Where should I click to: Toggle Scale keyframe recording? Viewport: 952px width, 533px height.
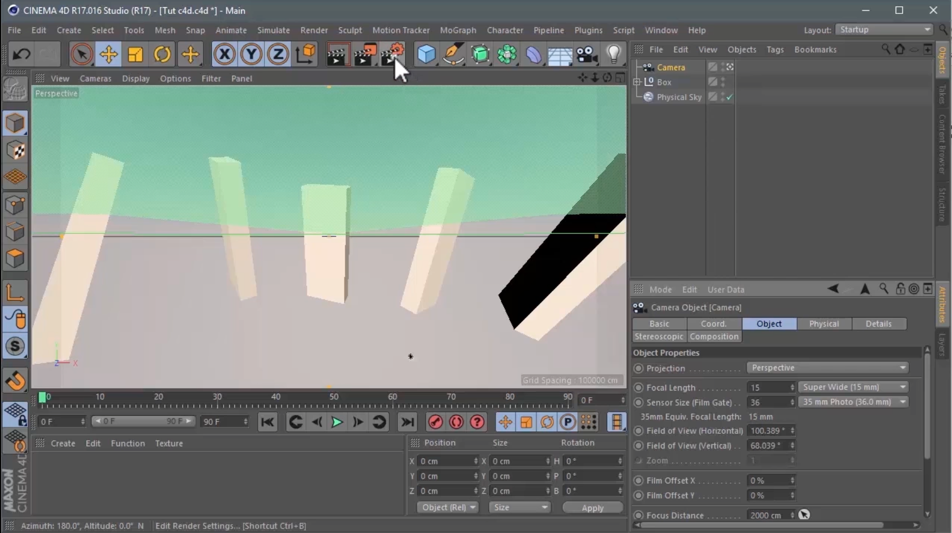coord(526,422)
